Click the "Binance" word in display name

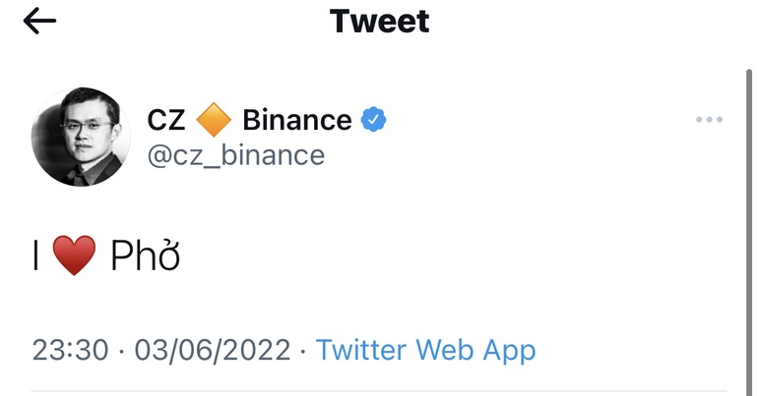coord(297,120)
